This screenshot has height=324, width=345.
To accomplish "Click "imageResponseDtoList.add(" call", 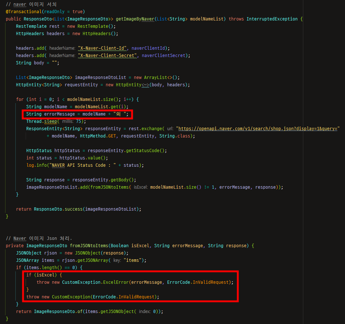I will coord(58,187).
